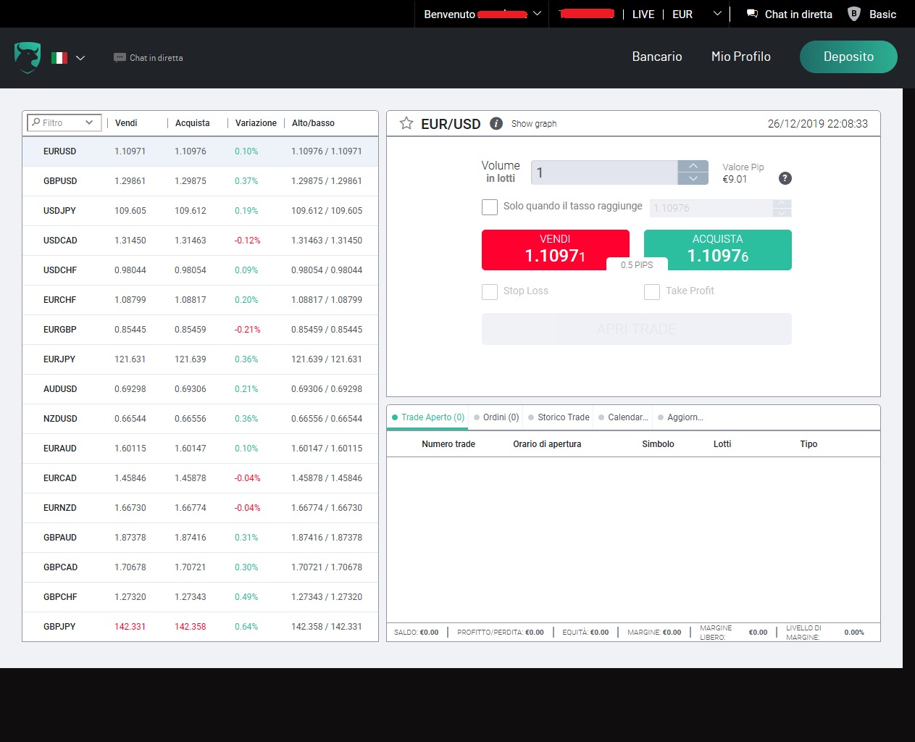This screenshot has height=742, width=915.
Task: Click the bull logo icon
Action: pyautogui.click(x=28, y=57)
